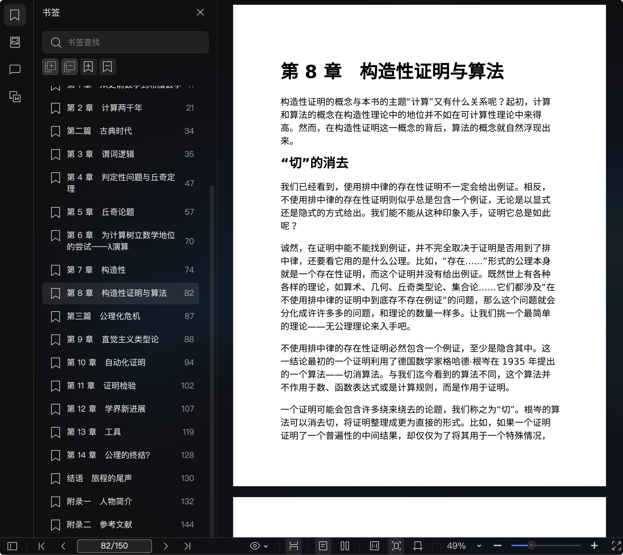Toggle page break display button
The height and width of the screenshot is (555, 623).
point(294,546)
